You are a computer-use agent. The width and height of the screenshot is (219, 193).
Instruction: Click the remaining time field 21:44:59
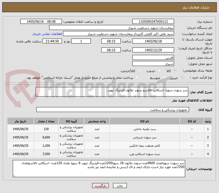point(52,41)
